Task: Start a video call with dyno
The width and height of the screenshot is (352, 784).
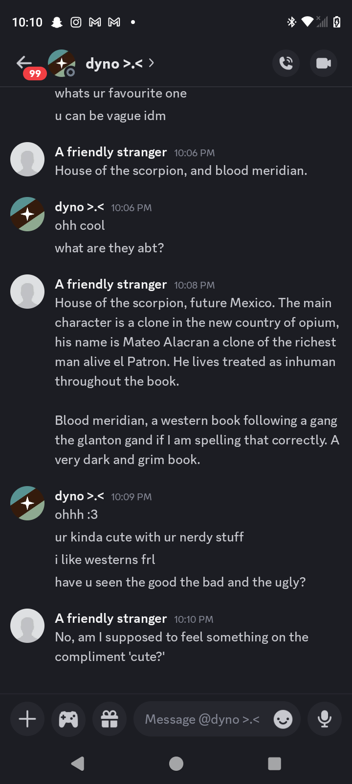Action: click(323, 63)
